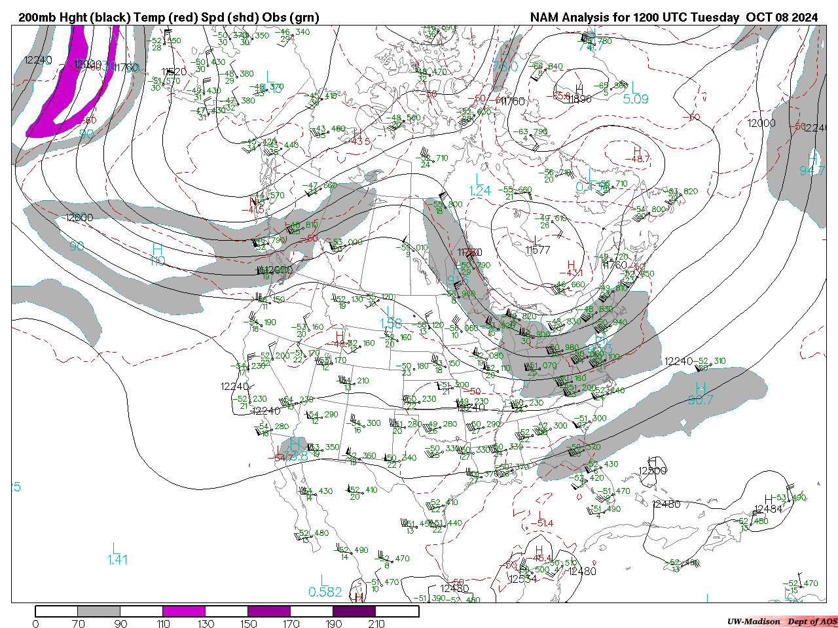
Task: Click the cyan L 1.24 marker
Action: [x=480, y=185]
